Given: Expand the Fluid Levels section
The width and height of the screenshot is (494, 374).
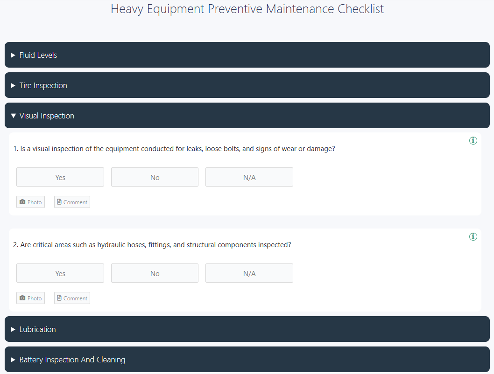Looking at the screenshot, I should (247, 55).
